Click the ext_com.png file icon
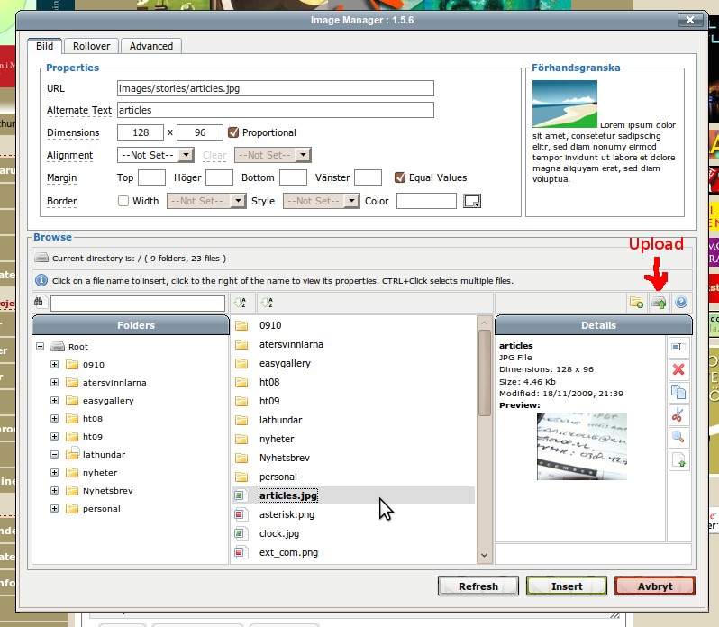The height and width of the screenshot is (627, 719). (240, 552)
